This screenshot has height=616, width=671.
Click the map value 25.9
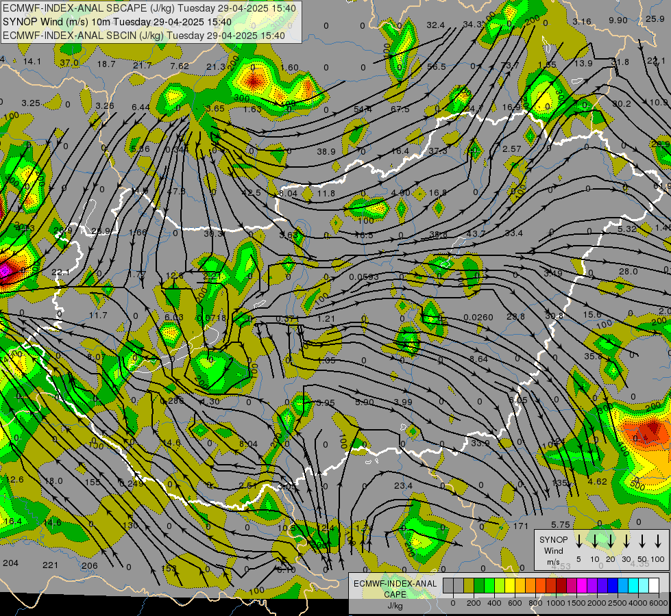click(655, 18)
